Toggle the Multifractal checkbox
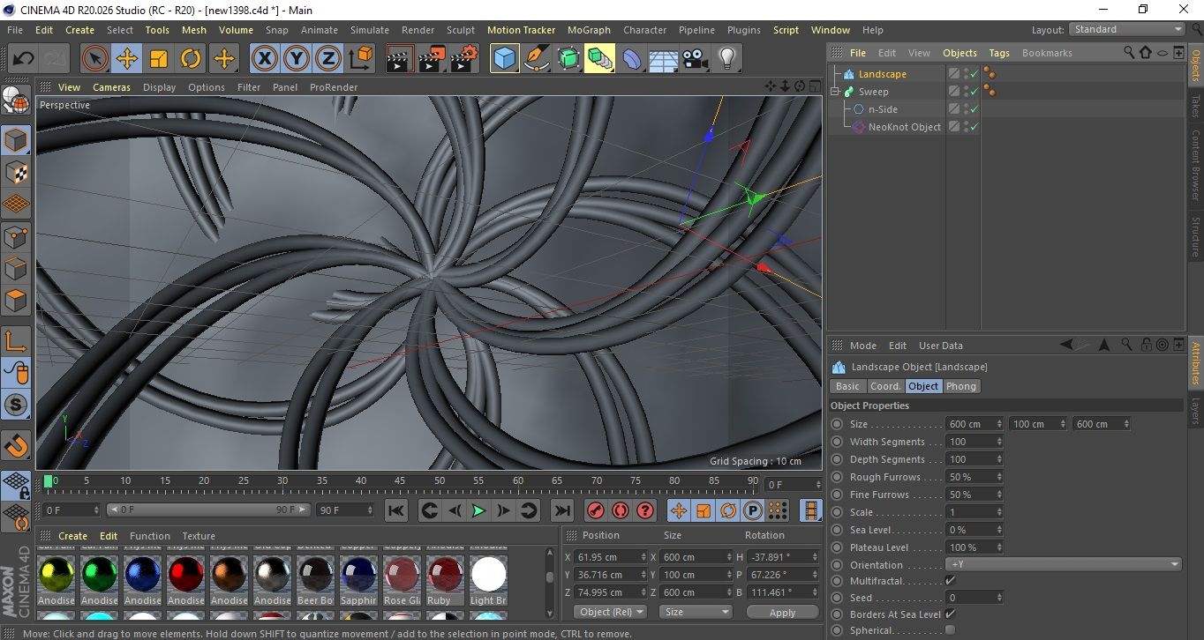The image size is (1204, 640). [950, 581]
